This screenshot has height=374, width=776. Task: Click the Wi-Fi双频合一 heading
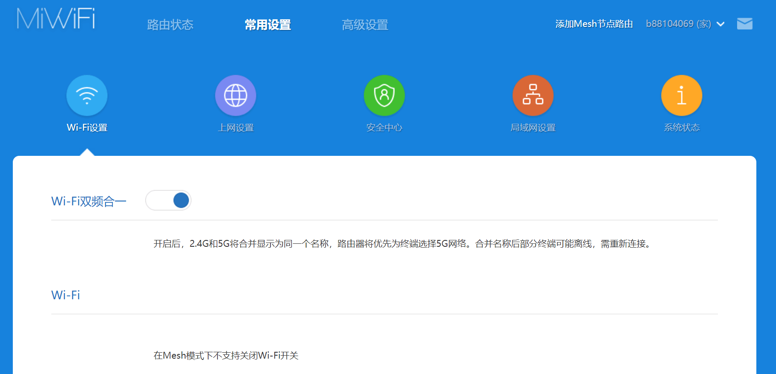click(x=89, y=201)
